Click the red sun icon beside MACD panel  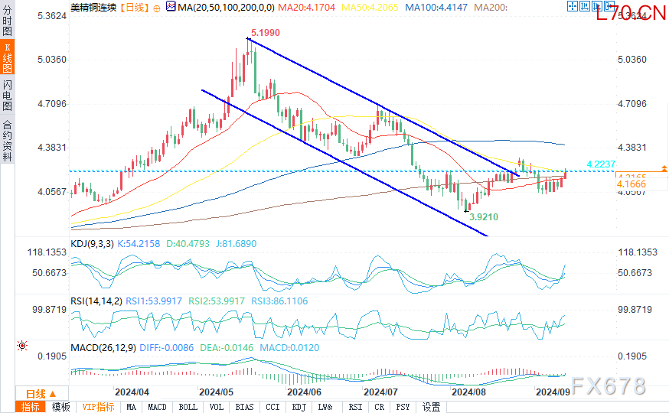(x=21, y=346)
